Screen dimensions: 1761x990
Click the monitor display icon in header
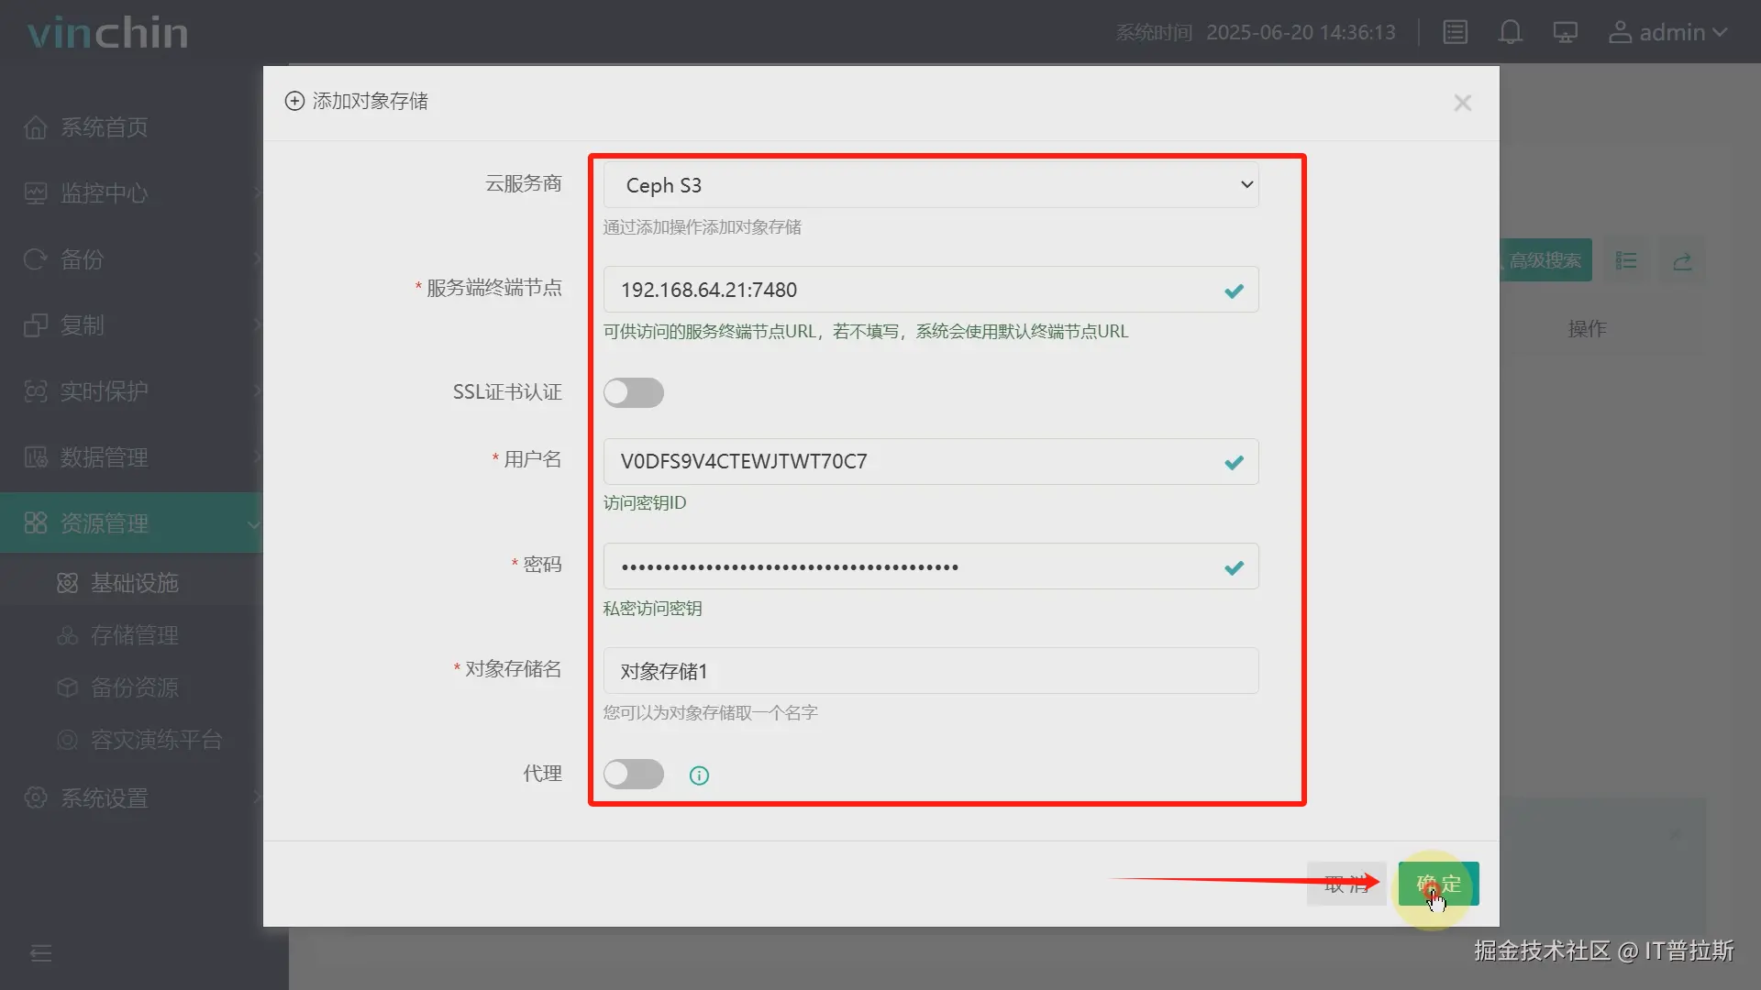[x=1565, y=33]
